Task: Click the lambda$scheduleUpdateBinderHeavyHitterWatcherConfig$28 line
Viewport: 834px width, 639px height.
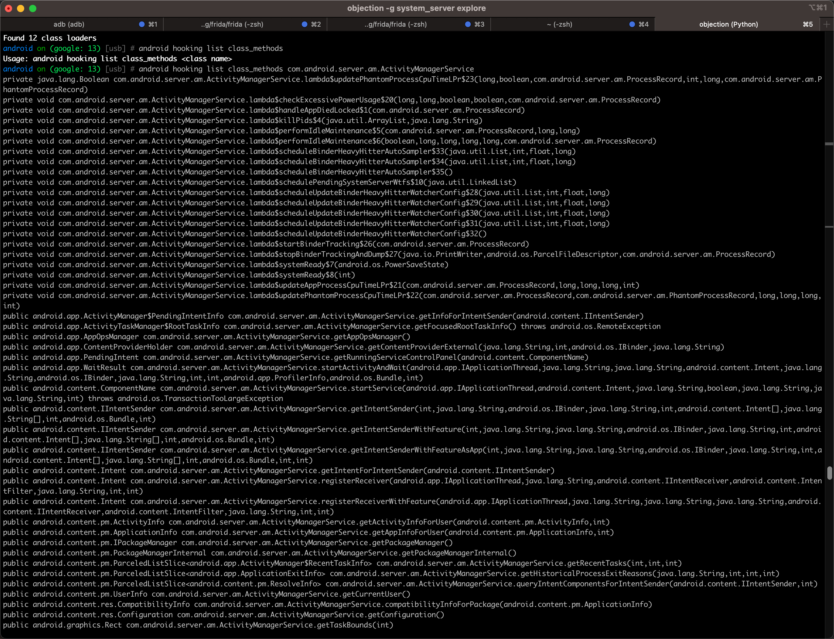Action: 306,193
